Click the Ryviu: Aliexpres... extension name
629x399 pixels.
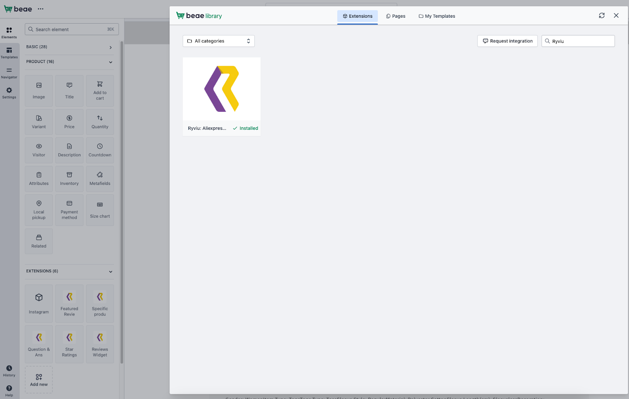[207, 128]
